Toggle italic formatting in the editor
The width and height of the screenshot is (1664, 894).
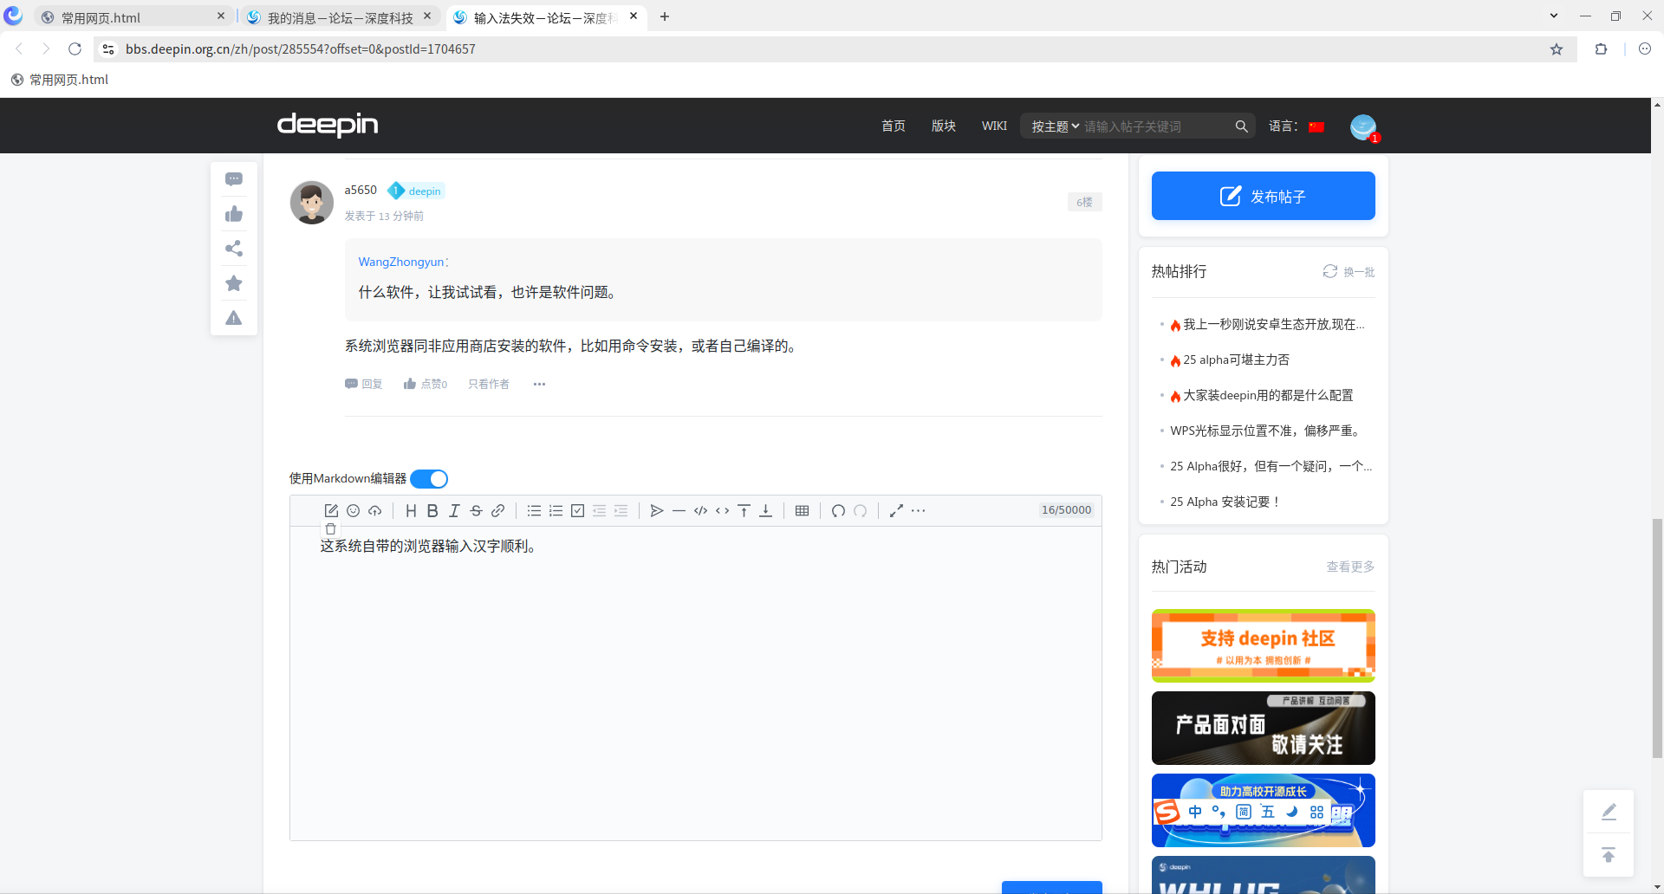[454, 511]
